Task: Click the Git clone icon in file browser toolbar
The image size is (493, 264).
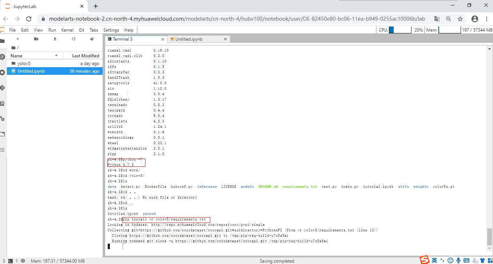Action: click(92, 39)
